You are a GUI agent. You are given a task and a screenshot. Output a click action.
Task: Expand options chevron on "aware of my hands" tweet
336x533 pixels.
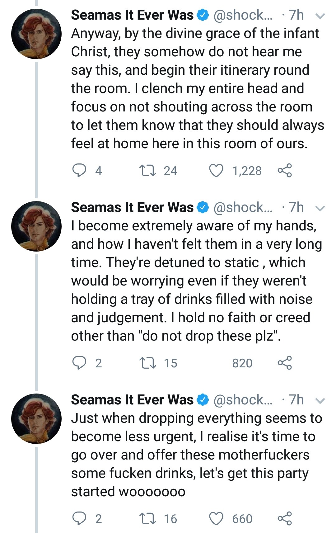tap(320, 208)
